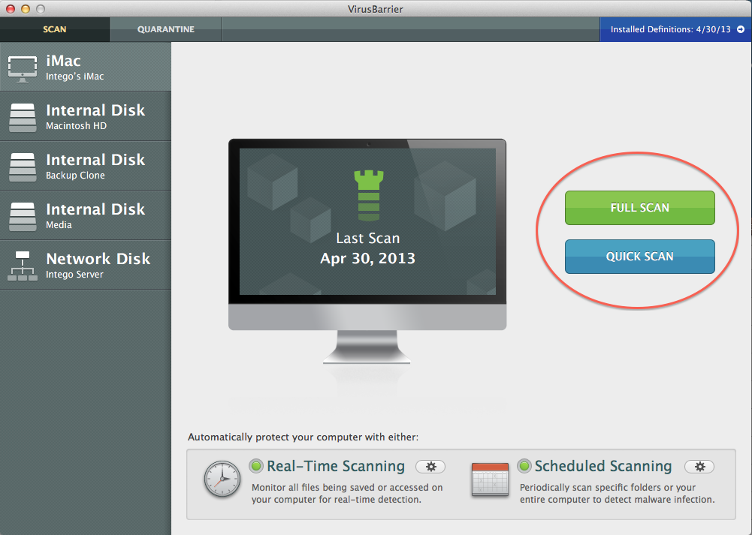The width and height of the screenshot is (752, 535).
Task: Start a QUICK SCAN
Action: point(640,257)
